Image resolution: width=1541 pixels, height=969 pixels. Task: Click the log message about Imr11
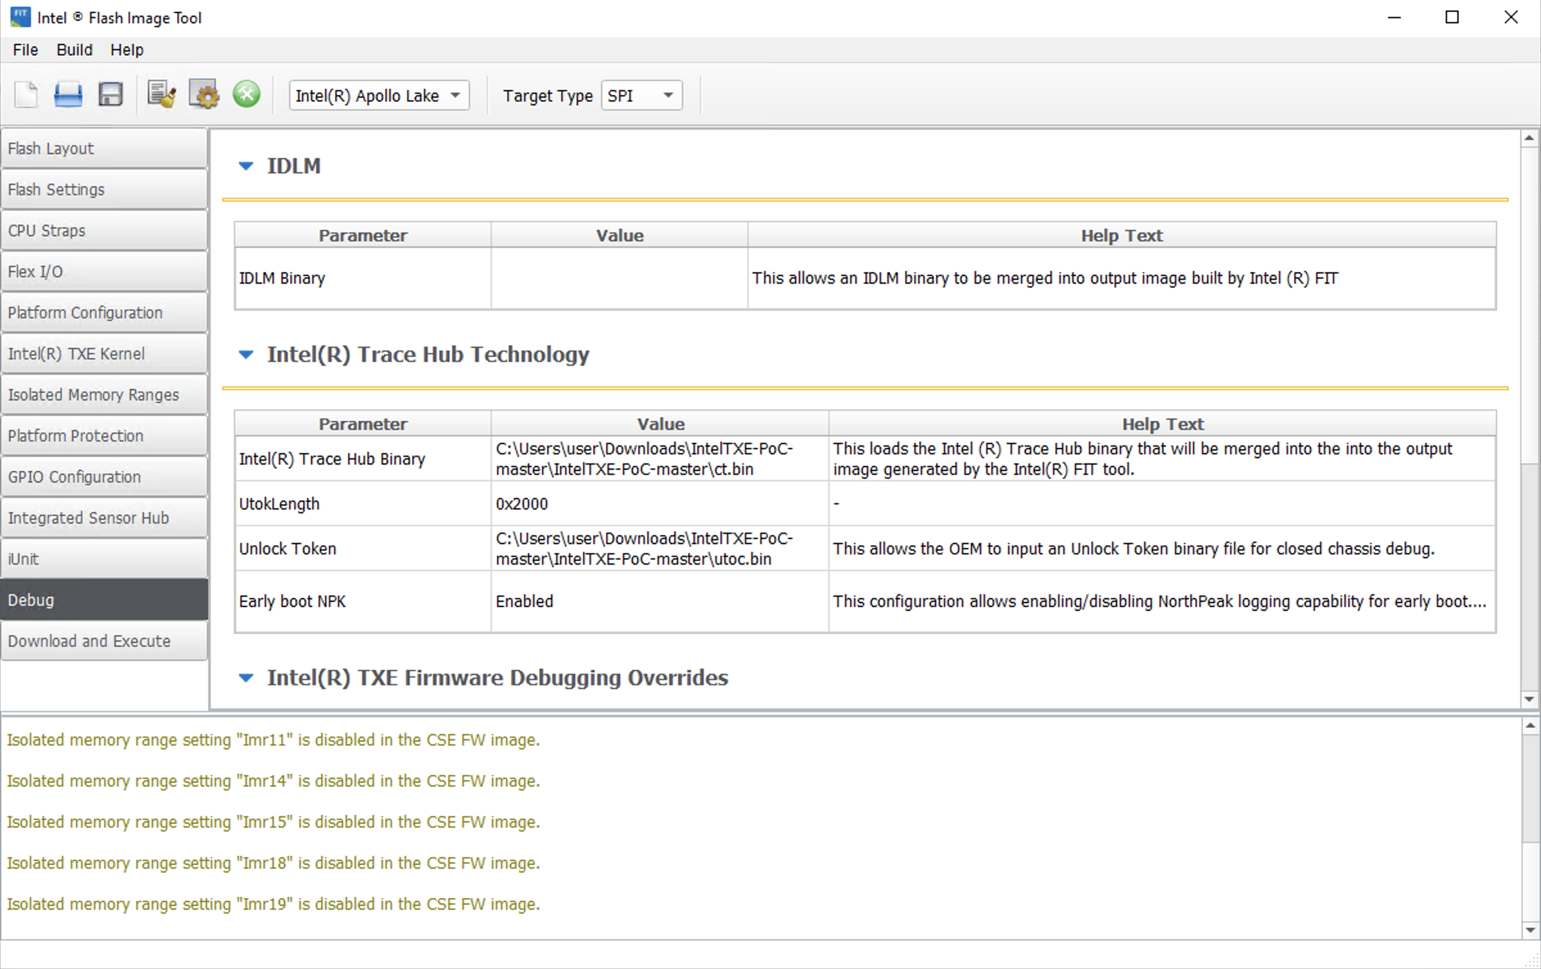coord(274,740)
